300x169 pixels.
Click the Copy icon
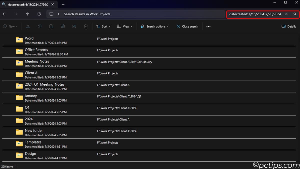(x=39, y=26)
